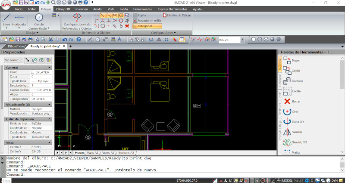Switch to Sections-A3 layout tab
The height and width of the screenshot is (183, 345).
(126, 152)
